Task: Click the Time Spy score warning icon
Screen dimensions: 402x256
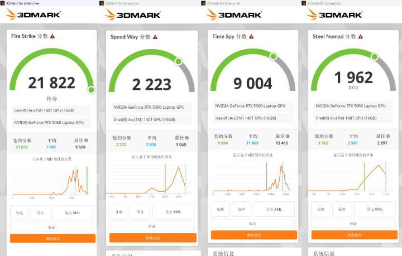Action: coord(251,36)
